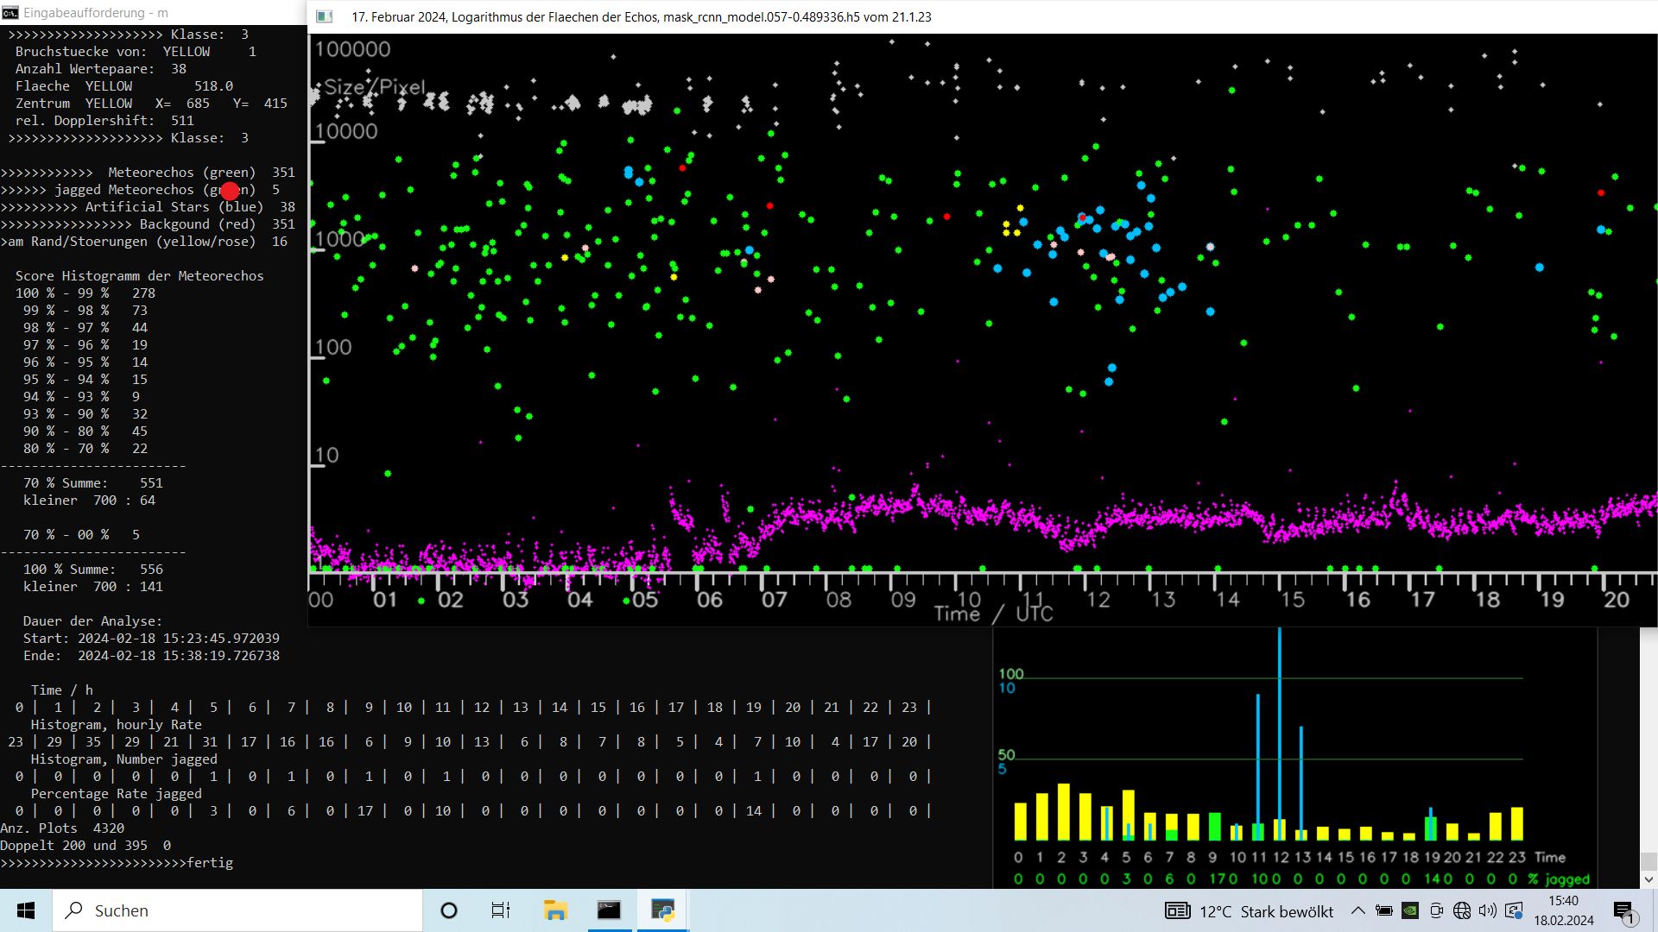Open NVIDIA tray icon

click(1410, 910)
